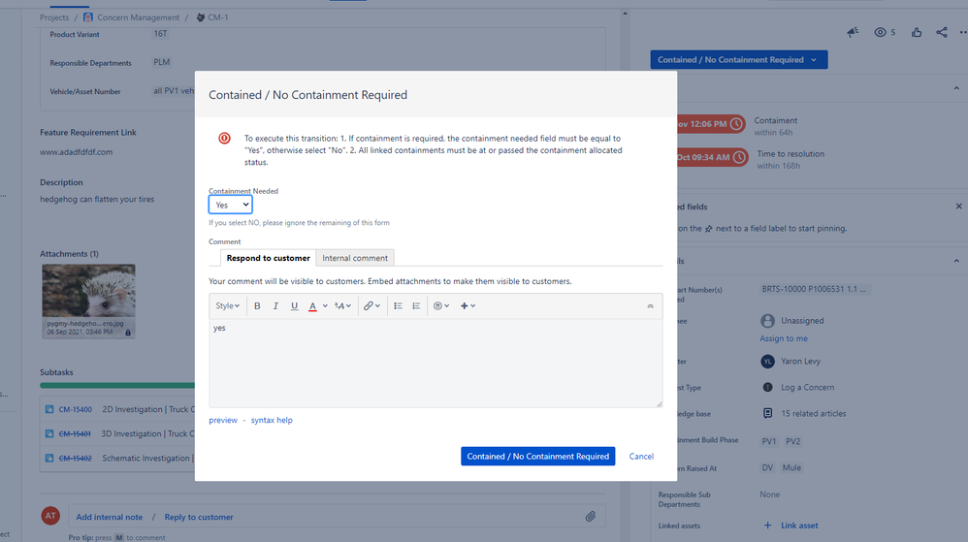Open subtask CM-15402

[x=76, y=458]
